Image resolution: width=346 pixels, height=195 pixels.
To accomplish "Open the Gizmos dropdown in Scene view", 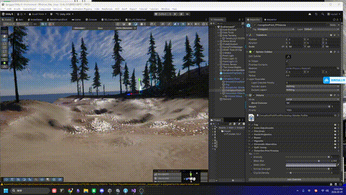I will pos(204,24).
